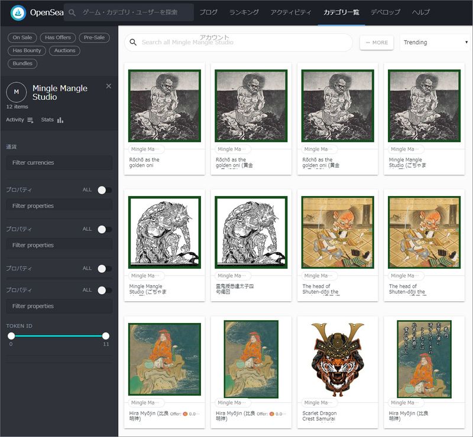Click the Search all Mingle Mangle Studio field
This screenshot has height=437, width=473.
[242, 43]
